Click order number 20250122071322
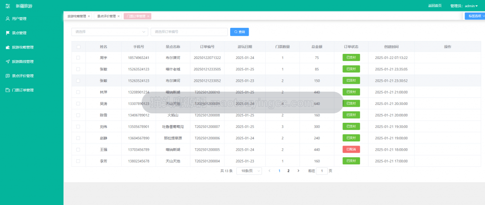485x205 pixels. tap(207, 58)
